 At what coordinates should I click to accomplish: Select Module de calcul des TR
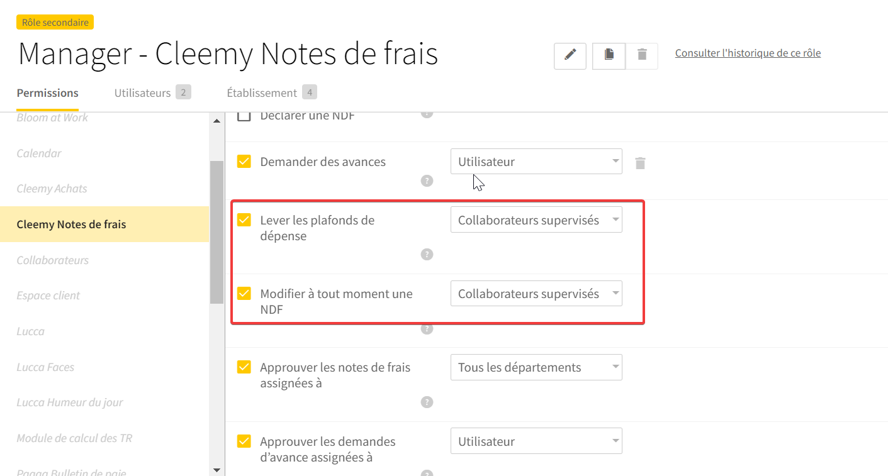click(74, 438)
